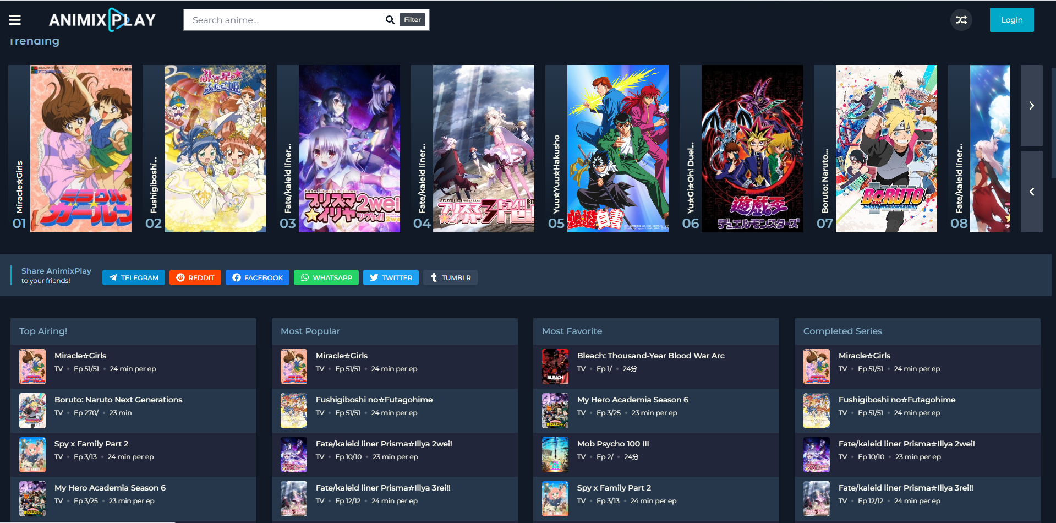Screen dimensions: 1056x523
Task: Open Mob Psycho 100 III
Action: point(613,444)
